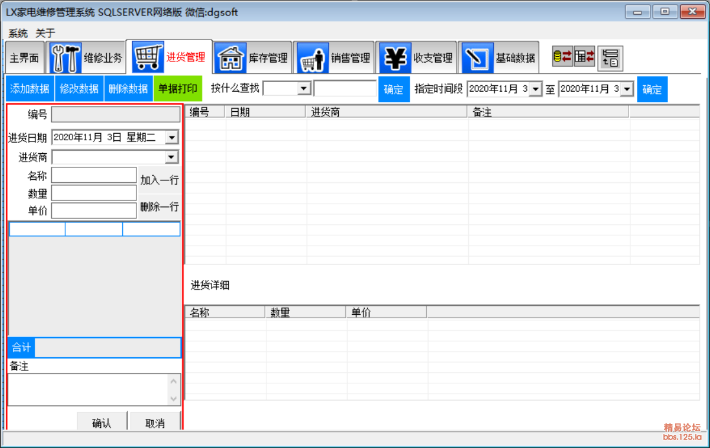Viewport: 710px width, 448px height.
Task: Switch to the 主界面 tab
Action: 25,58
